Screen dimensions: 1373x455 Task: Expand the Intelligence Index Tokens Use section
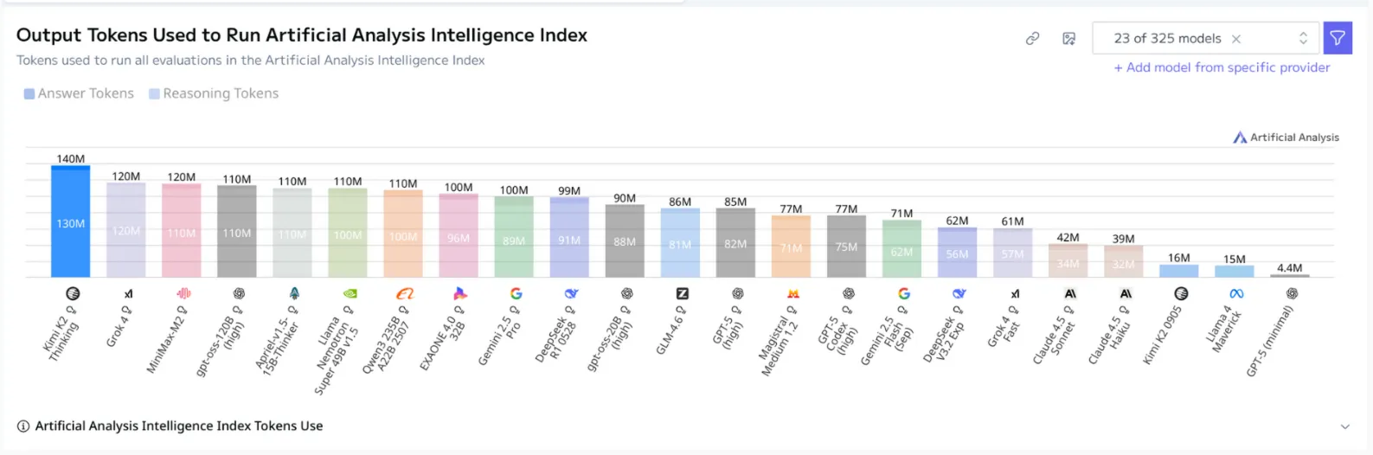coord(1344,426)
